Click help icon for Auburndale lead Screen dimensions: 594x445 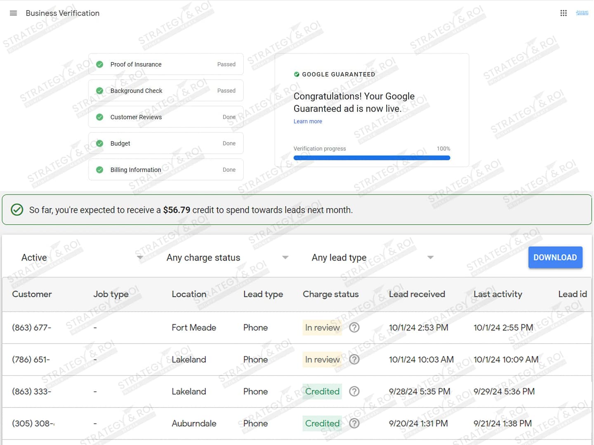click(x=354, y=423)
